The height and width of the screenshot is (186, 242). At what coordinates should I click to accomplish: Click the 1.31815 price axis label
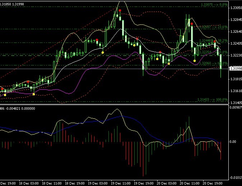[x=236, y=79]
